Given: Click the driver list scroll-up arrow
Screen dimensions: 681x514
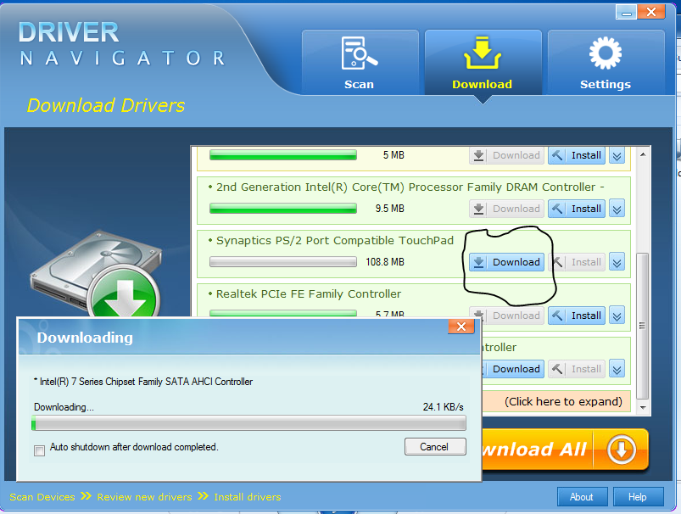Looking at the screenshot, I should (x=643, y=154).
